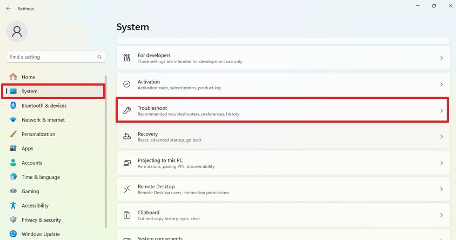Click the Apps icon in sidebar

tap(13, 148)
